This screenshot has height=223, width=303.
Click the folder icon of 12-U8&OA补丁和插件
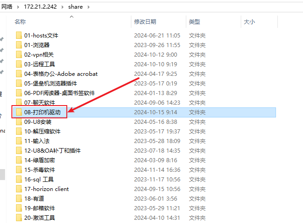click(x=19, y=150)
